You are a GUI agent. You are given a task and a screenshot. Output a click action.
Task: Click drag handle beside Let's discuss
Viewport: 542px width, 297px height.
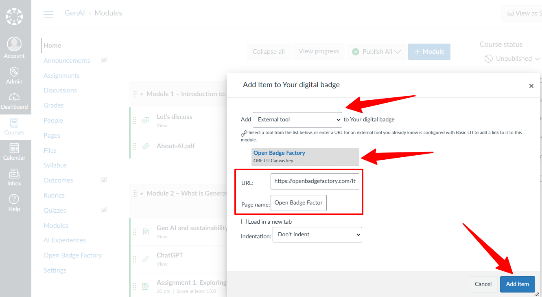[135, 121]
